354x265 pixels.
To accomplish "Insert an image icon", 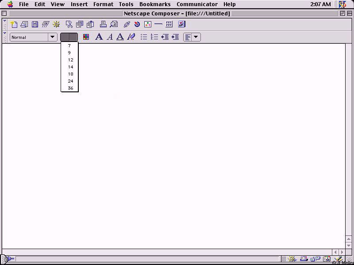I will click(148, 24).
